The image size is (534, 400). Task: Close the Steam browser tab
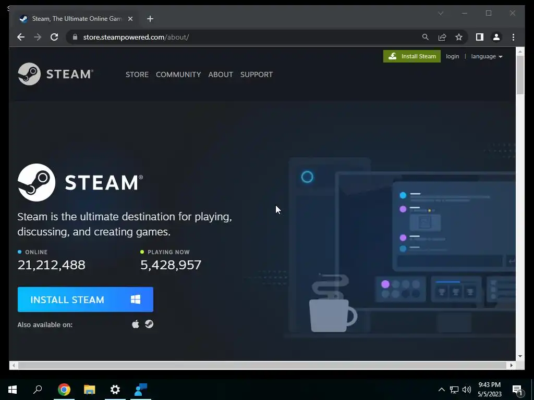pyautogui.click(x=130, y=19)
